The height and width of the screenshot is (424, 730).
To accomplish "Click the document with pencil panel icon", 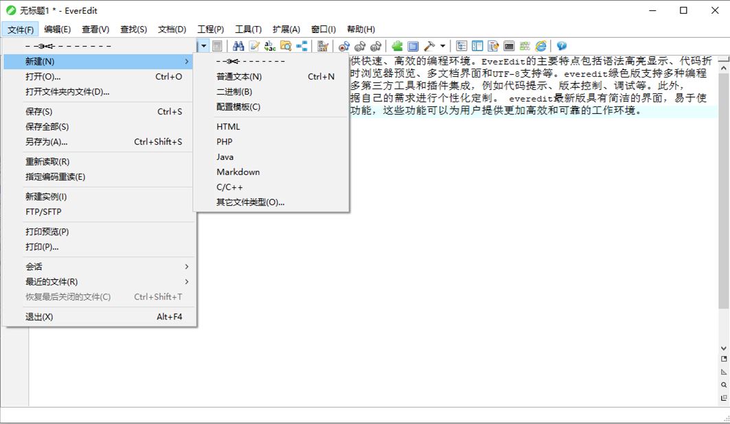I will pyautogui.click(x=493, y=46).
